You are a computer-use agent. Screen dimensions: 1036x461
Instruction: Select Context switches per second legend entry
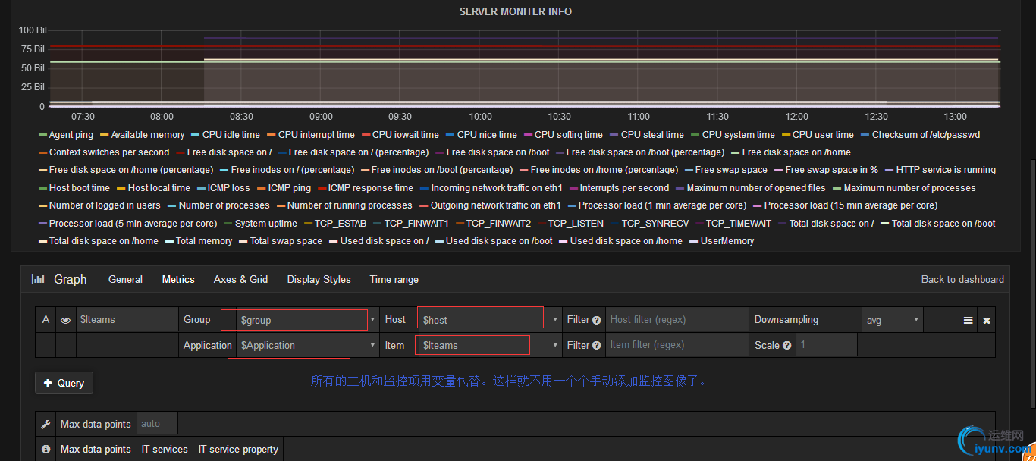(x=109, y=152)
